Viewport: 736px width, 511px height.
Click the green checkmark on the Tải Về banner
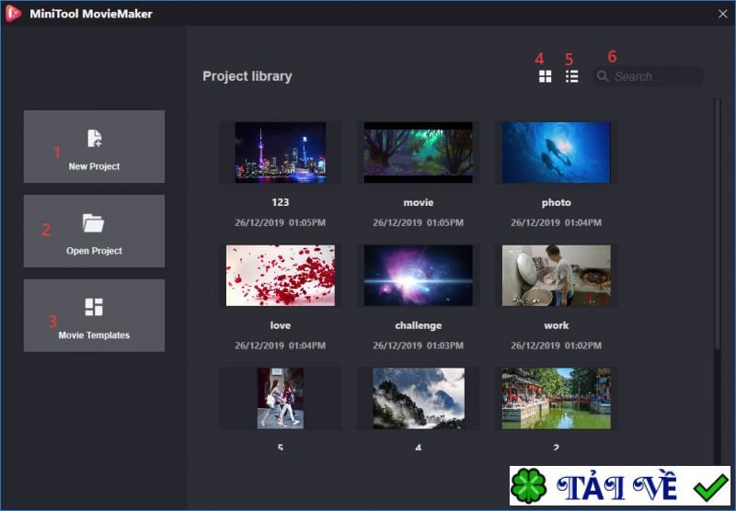(711, 486)
